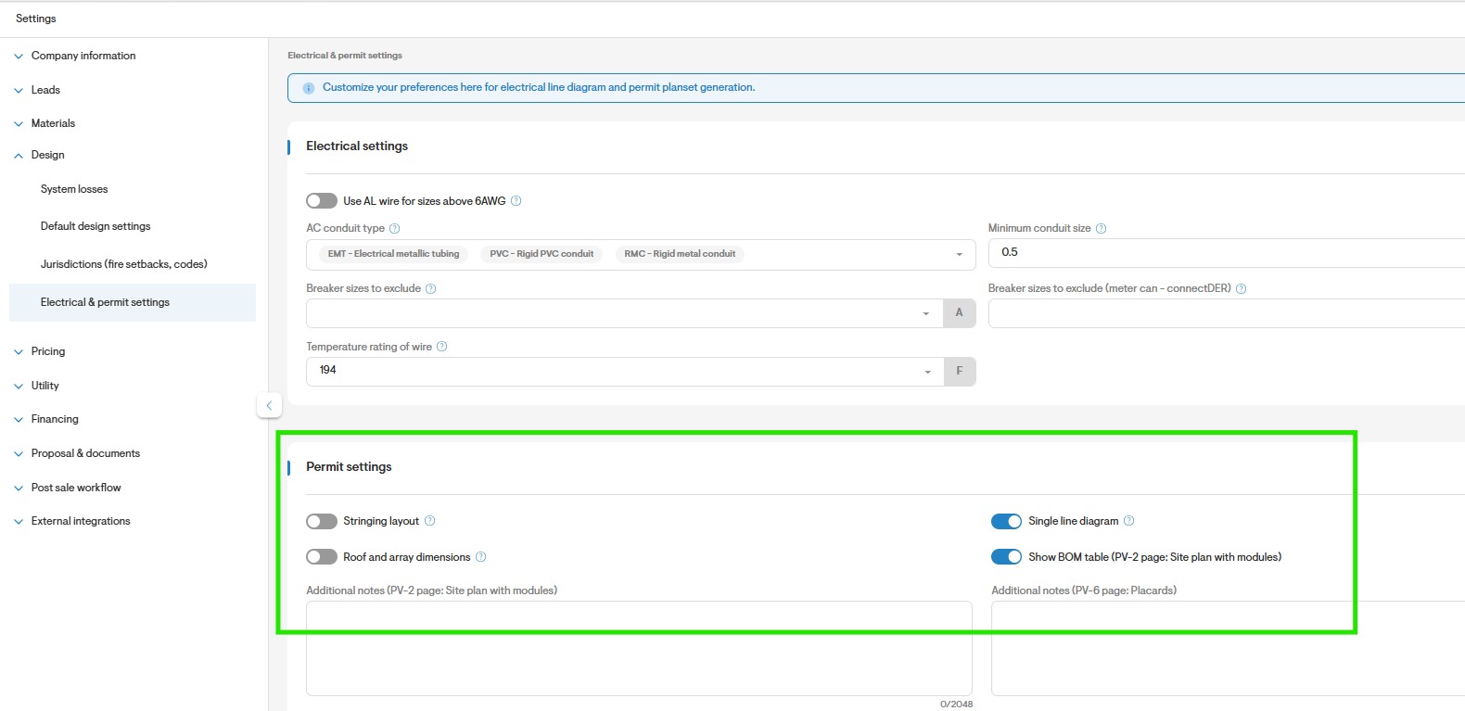Expand External integrations section
Image resolution: width=1465 pixels, height=711 pixels.
tap(72, 521)
